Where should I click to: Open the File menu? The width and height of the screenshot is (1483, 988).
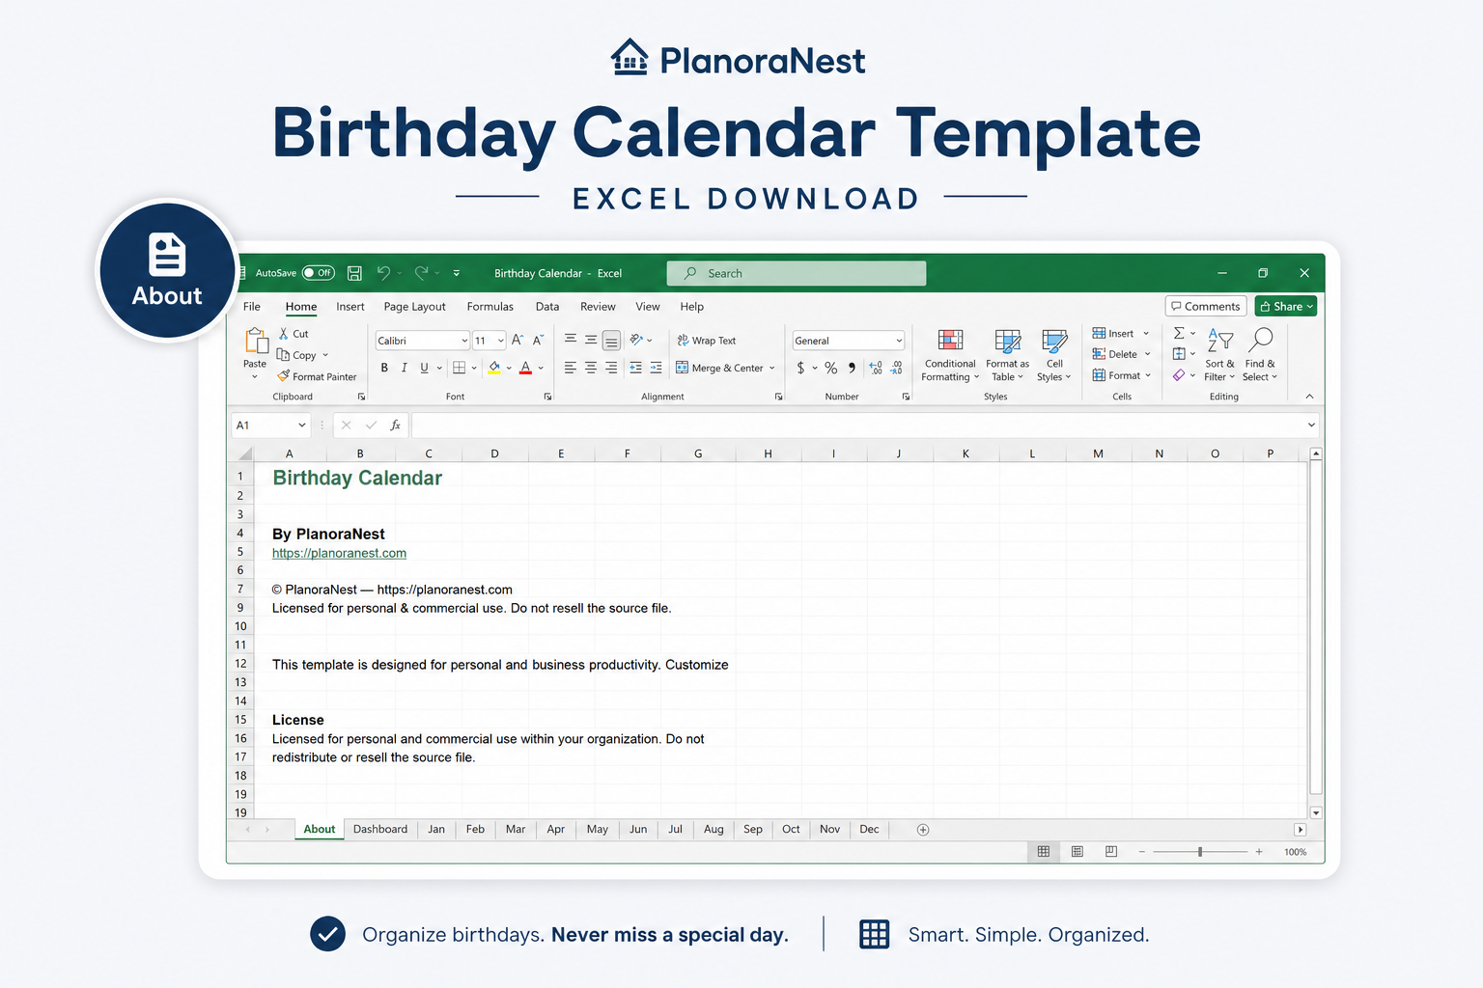(x=252, y=307)
